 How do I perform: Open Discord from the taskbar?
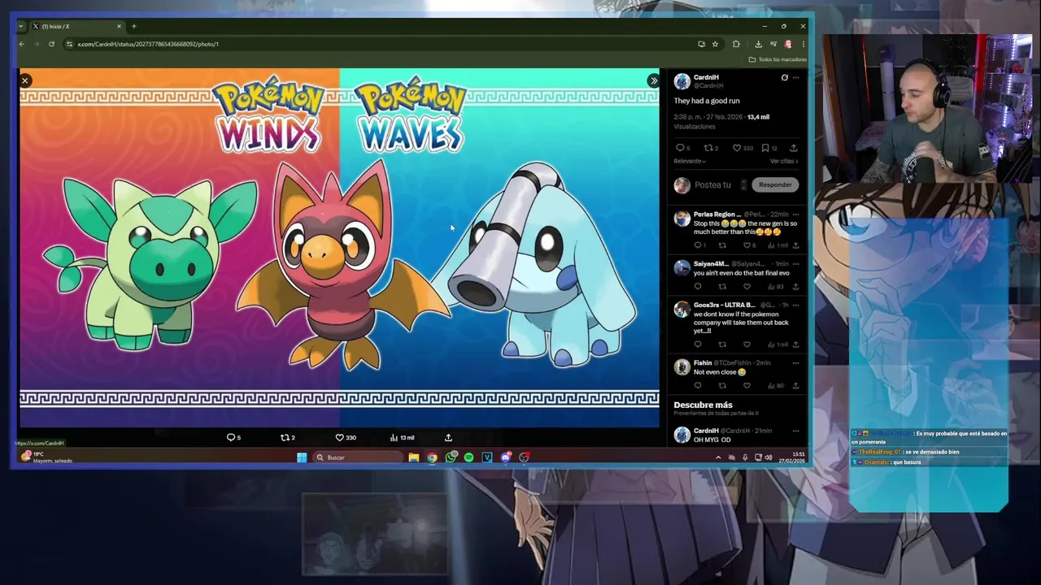[505, 457]
